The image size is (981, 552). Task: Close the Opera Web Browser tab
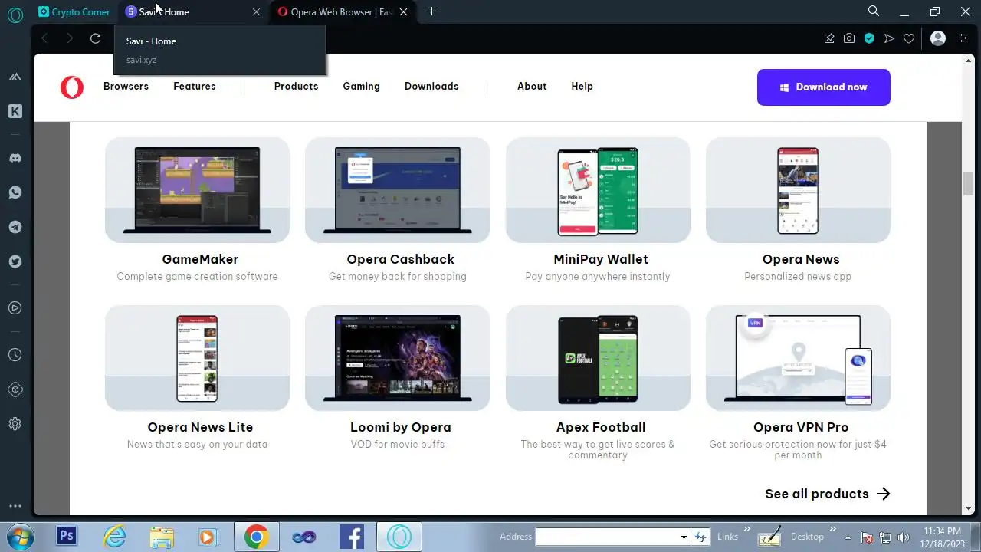403,11
